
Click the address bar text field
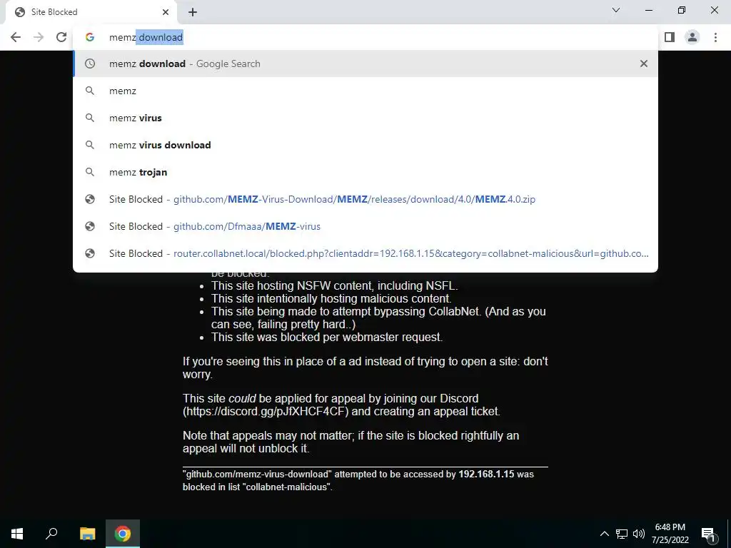pos(365,37)
